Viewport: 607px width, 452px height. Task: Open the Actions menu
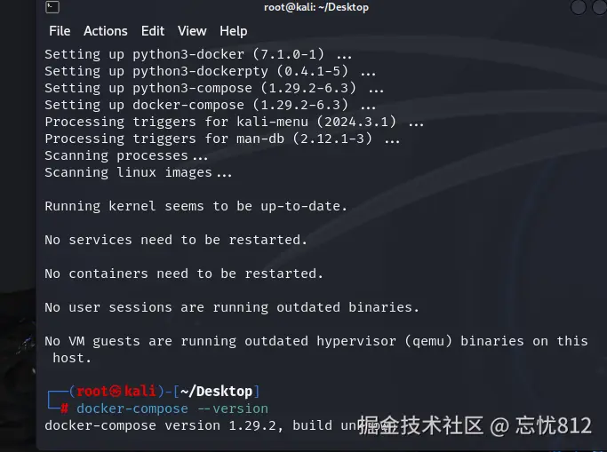coord(106,31)
